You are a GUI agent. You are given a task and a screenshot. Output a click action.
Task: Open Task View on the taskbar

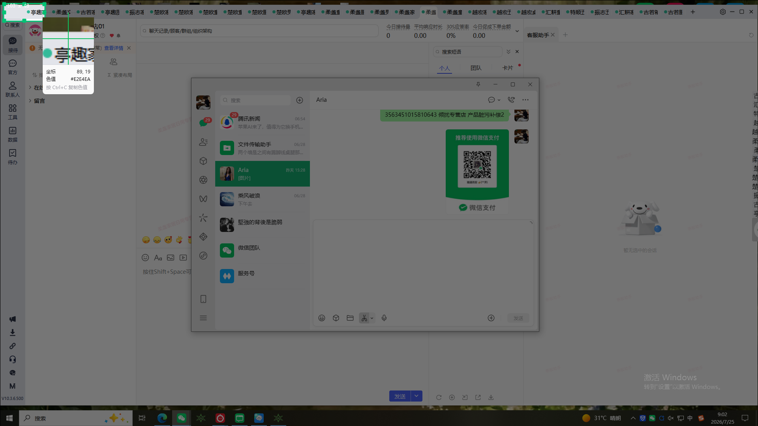coord(142,418)
